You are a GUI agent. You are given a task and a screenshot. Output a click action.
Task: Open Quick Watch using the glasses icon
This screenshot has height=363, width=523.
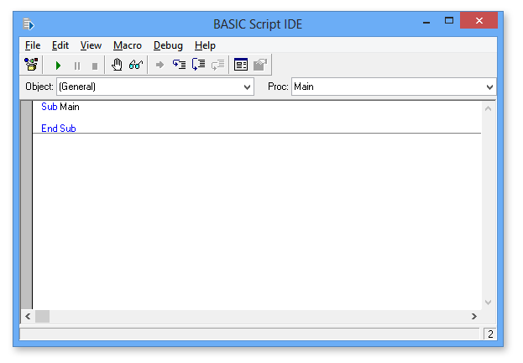(135, 65)
